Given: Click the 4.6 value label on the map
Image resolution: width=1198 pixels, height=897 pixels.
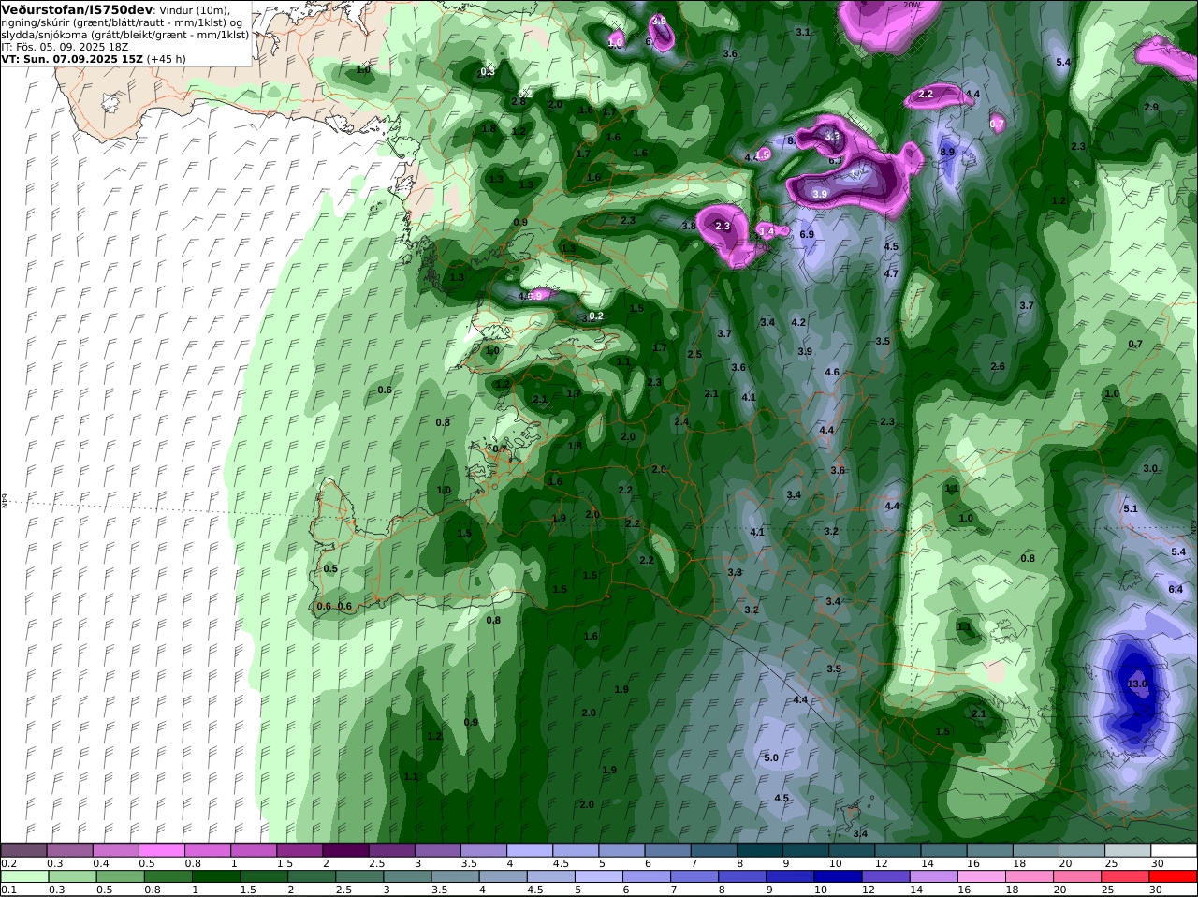Looking at the screenshot, I should click(x=832, y=372).
